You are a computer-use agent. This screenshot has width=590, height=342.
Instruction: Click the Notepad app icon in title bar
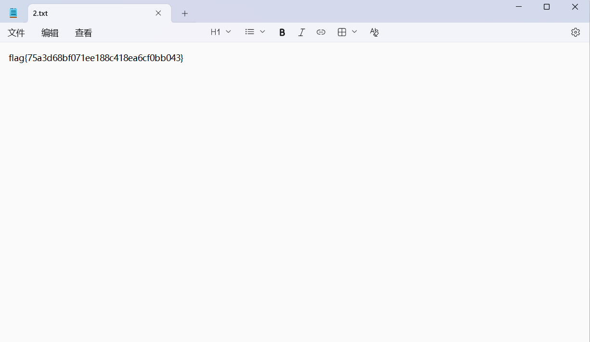click(x=13, y=13)
